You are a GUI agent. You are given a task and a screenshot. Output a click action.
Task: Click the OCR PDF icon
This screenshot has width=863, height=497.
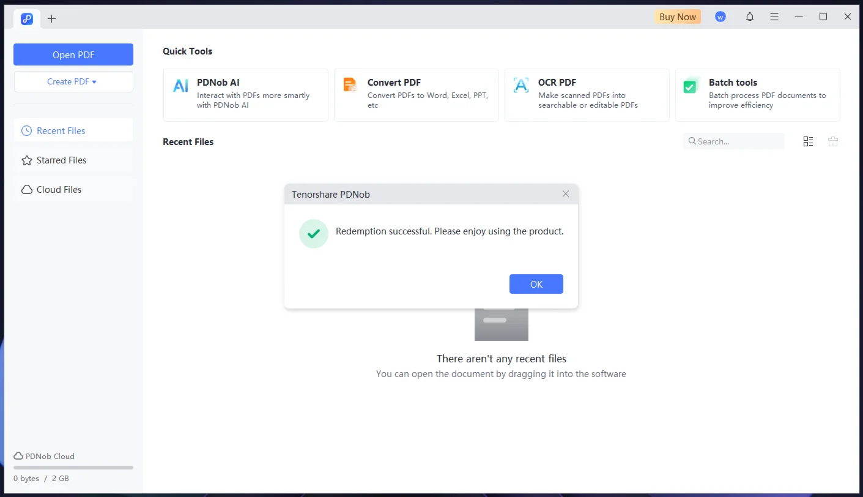click(x=520, y=84)
